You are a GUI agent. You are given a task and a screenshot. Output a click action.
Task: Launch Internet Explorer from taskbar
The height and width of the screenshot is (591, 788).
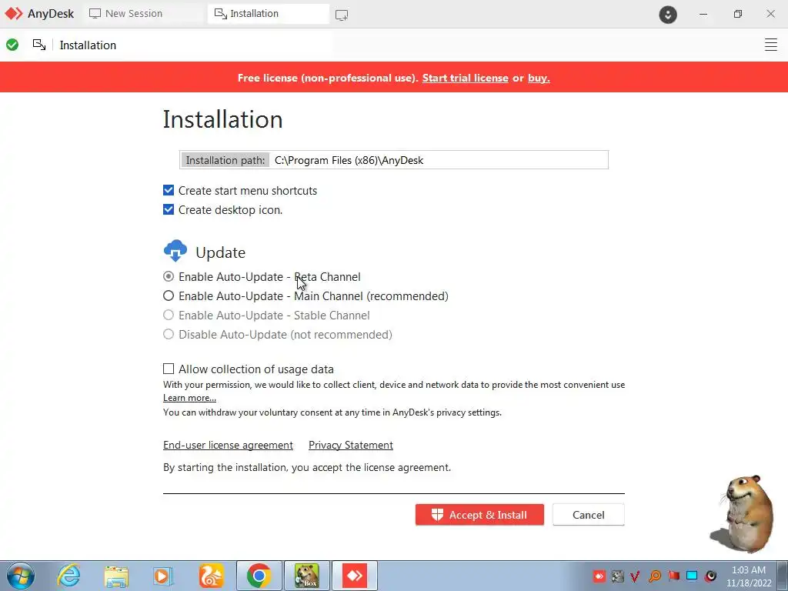[x=68, y=576]
